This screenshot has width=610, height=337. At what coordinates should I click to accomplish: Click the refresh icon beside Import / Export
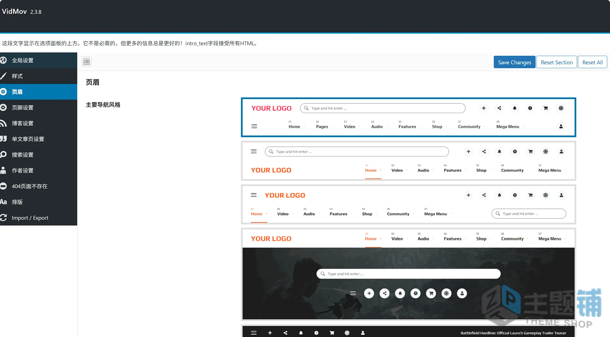tap(3, 217)
